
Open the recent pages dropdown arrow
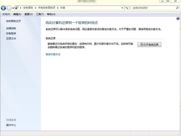click(x=14, y=8)
